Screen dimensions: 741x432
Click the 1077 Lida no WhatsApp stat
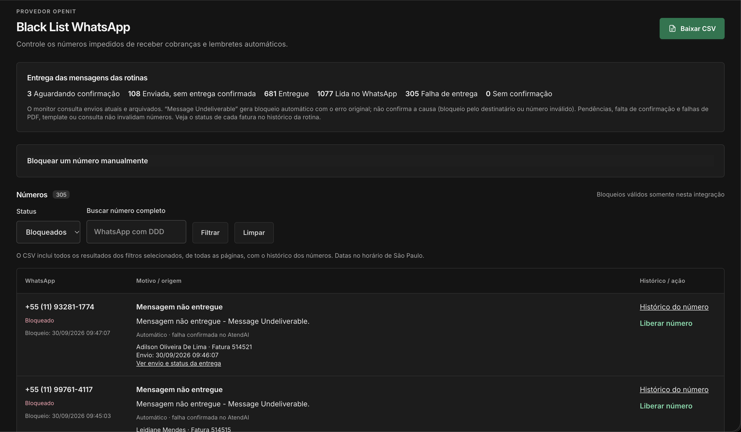point(357,94)
